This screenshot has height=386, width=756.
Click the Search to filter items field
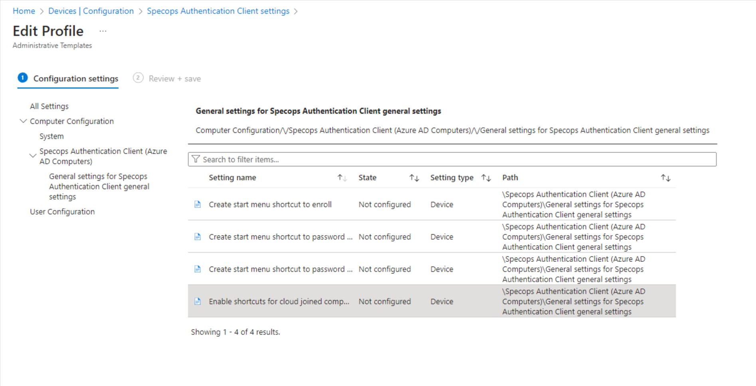(x=452, y=159)
